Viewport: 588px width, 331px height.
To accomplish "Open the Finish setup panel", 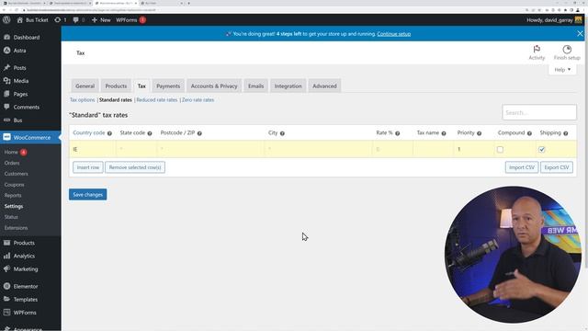I will 567,52.
